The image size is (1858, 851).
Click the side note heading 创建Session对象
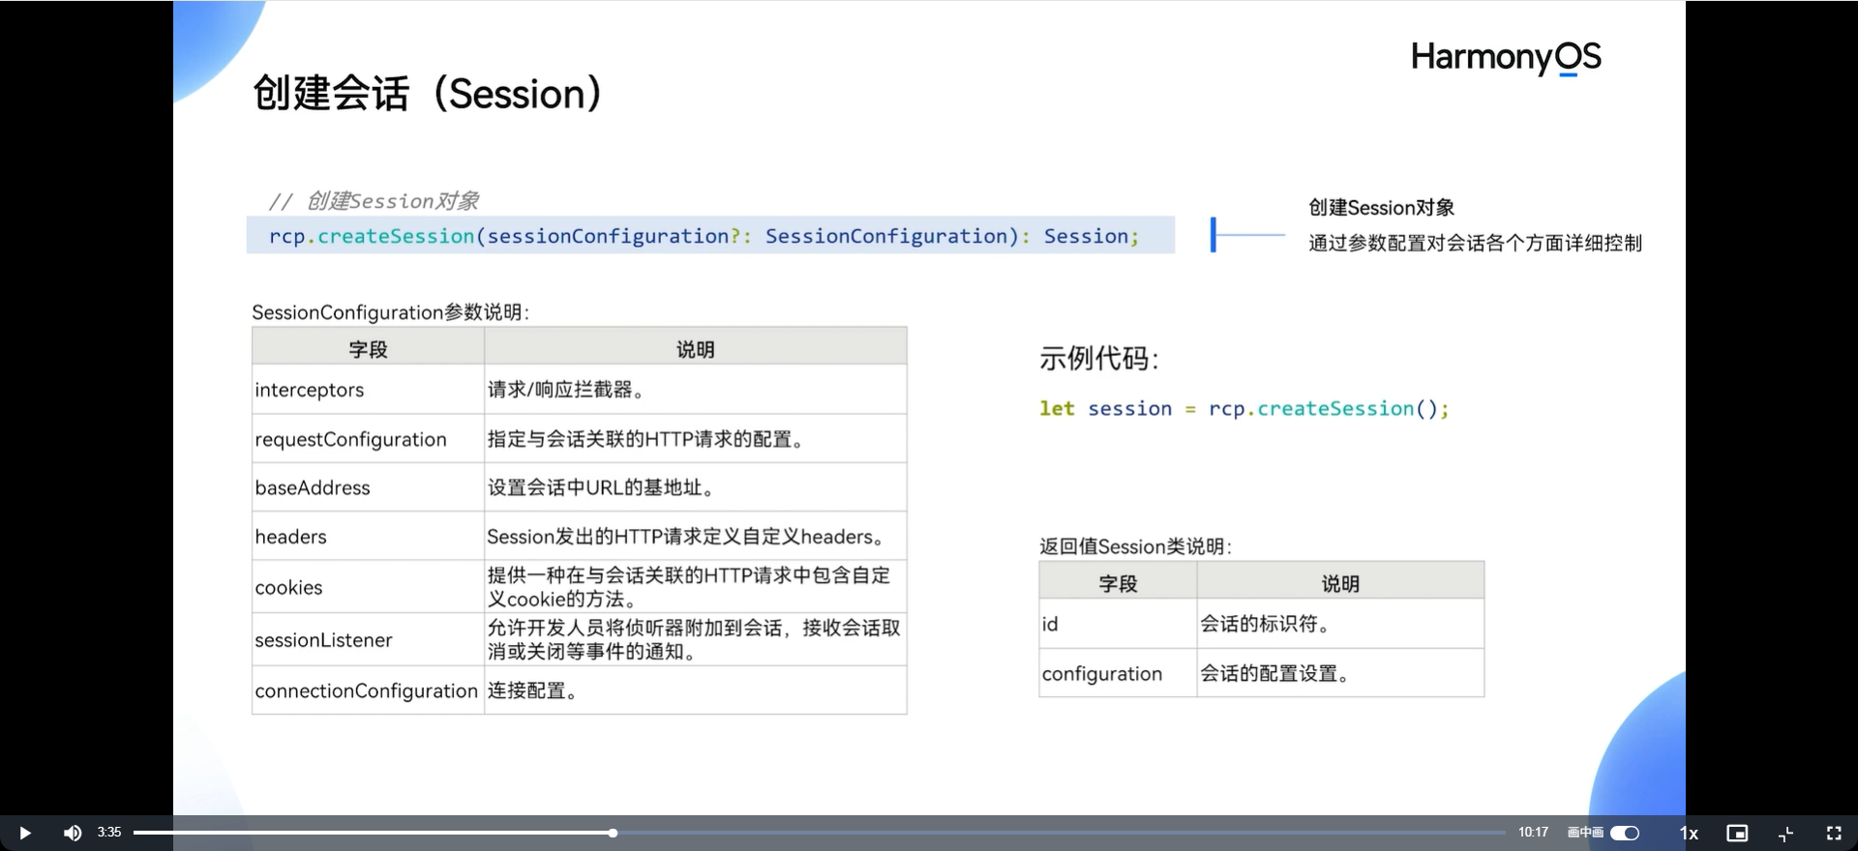1381,208
